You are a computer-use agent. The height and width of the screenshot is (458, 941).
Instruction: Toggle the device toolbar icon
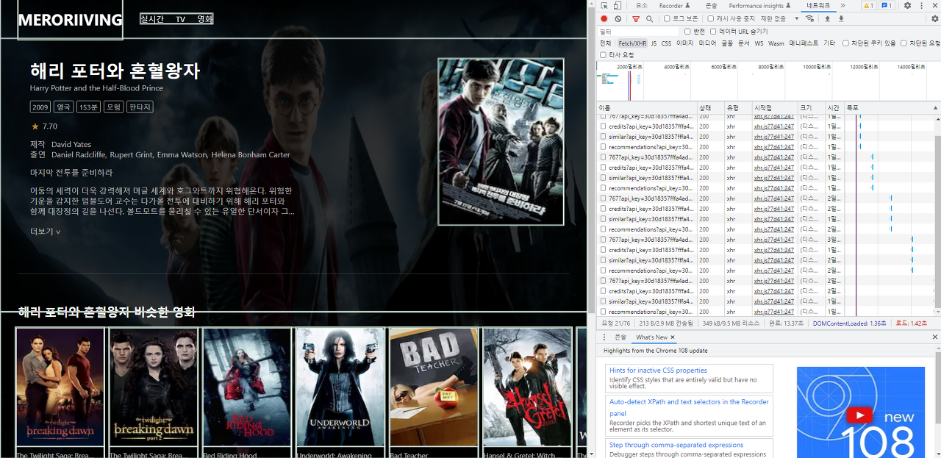[x=617, y=6]
